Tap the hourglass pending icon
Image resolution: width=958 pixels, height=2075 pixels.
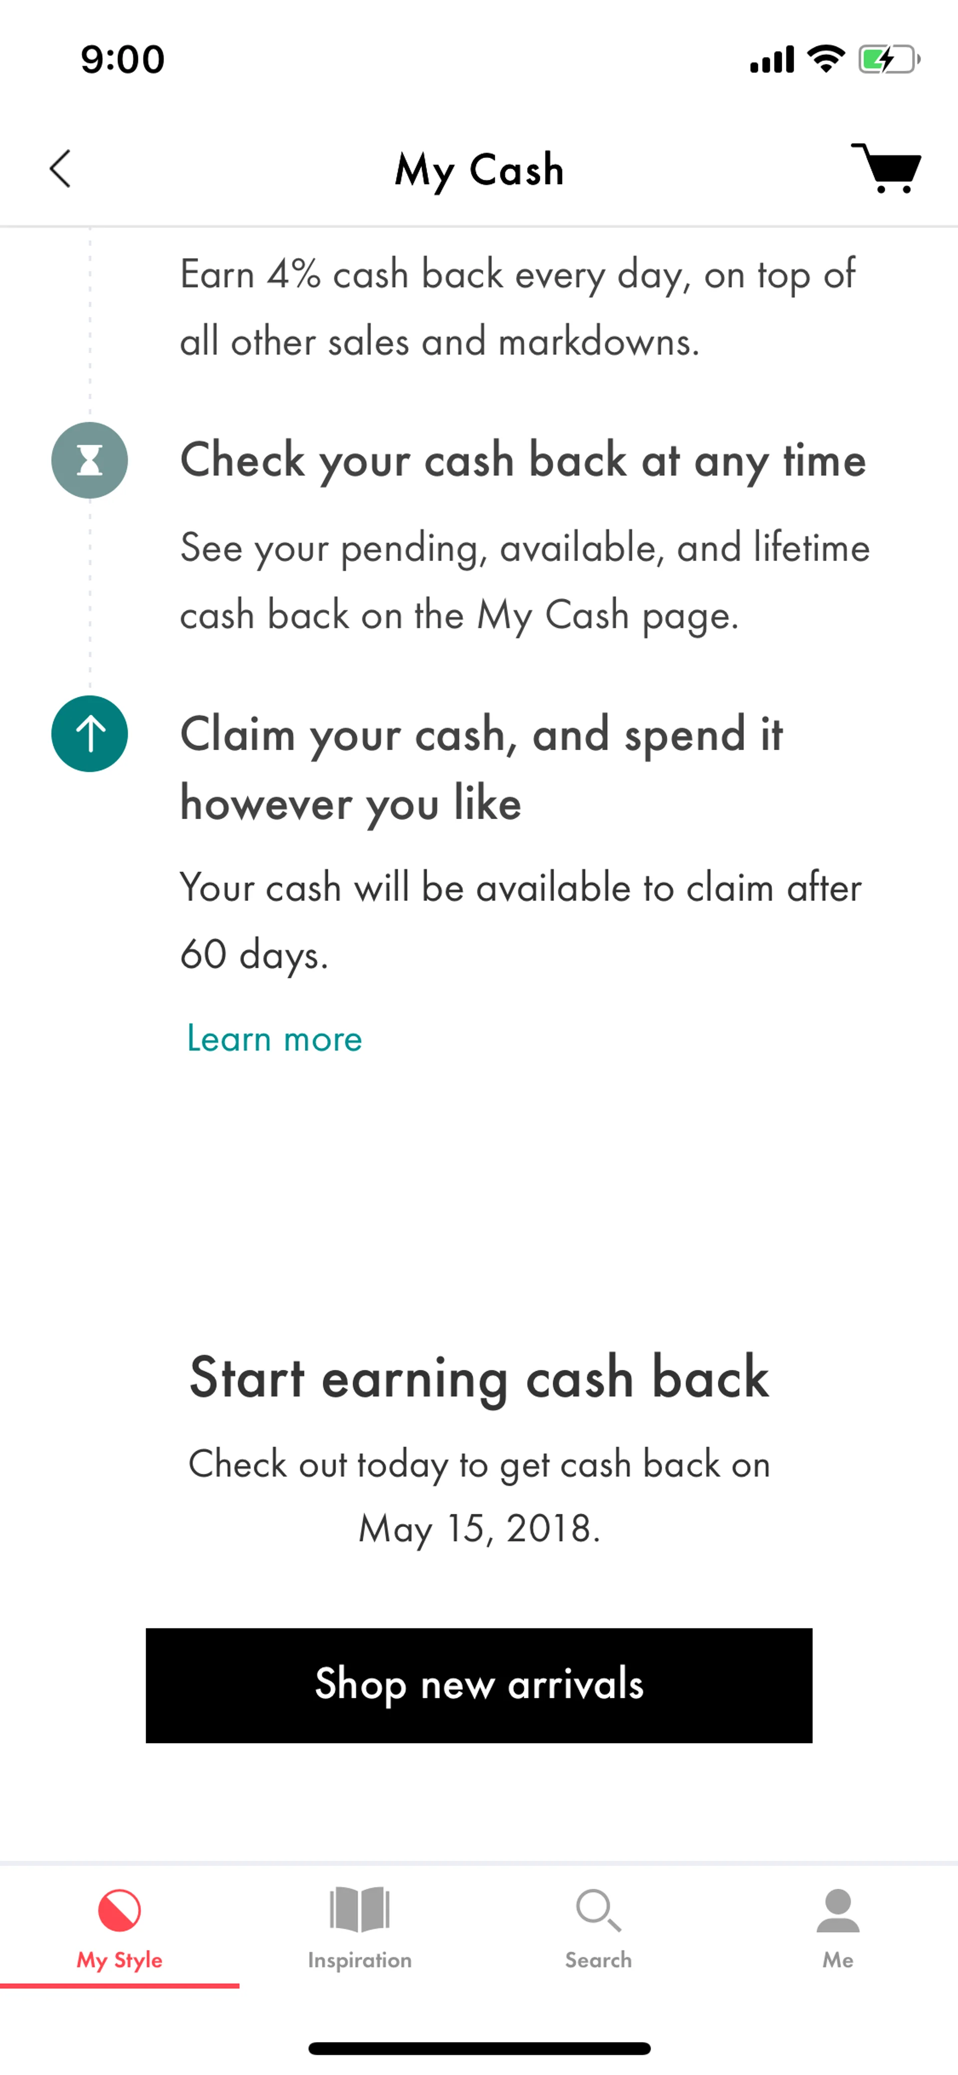pyautogui.click(x=89, y=460)
